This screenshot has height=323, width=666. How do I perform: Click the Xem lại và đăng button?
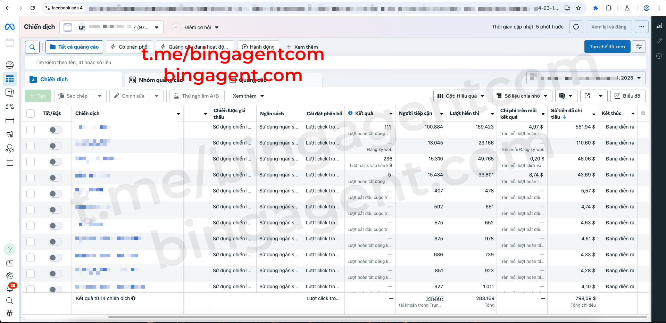[x=609, y=27]
